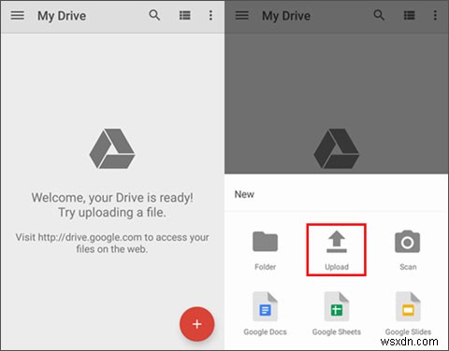Choose the Upload option

pyautogui.click(x=337, y=250)
